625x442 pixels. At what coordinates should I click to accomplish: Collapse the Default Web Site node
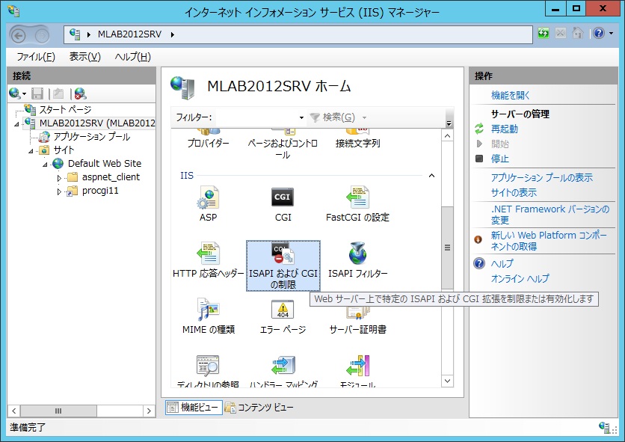[45, 165]
